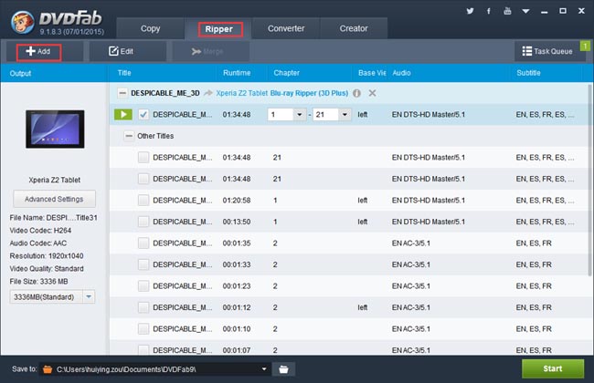This screenshot has height=383, width=594.
Task: Click the Blu-ray Ripper (3D Plus) link
Action: click(309, 93)
